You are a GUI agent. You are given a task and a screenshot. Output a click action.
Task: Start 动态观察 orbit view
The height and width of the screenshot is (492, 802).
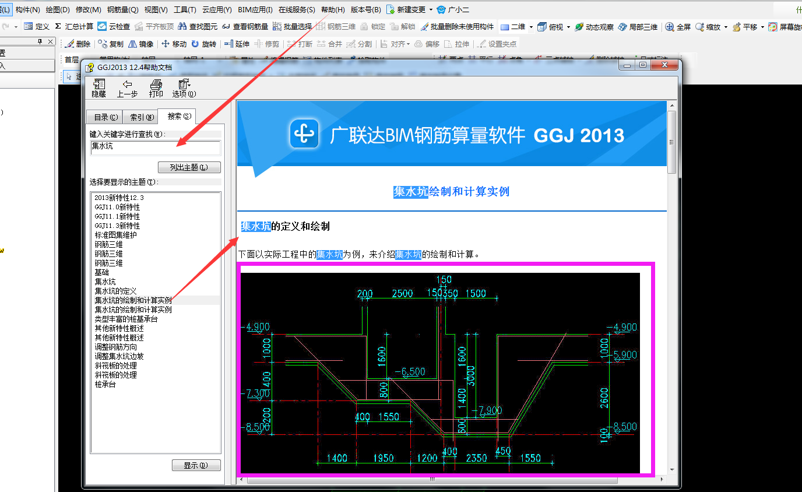(594, 27)
